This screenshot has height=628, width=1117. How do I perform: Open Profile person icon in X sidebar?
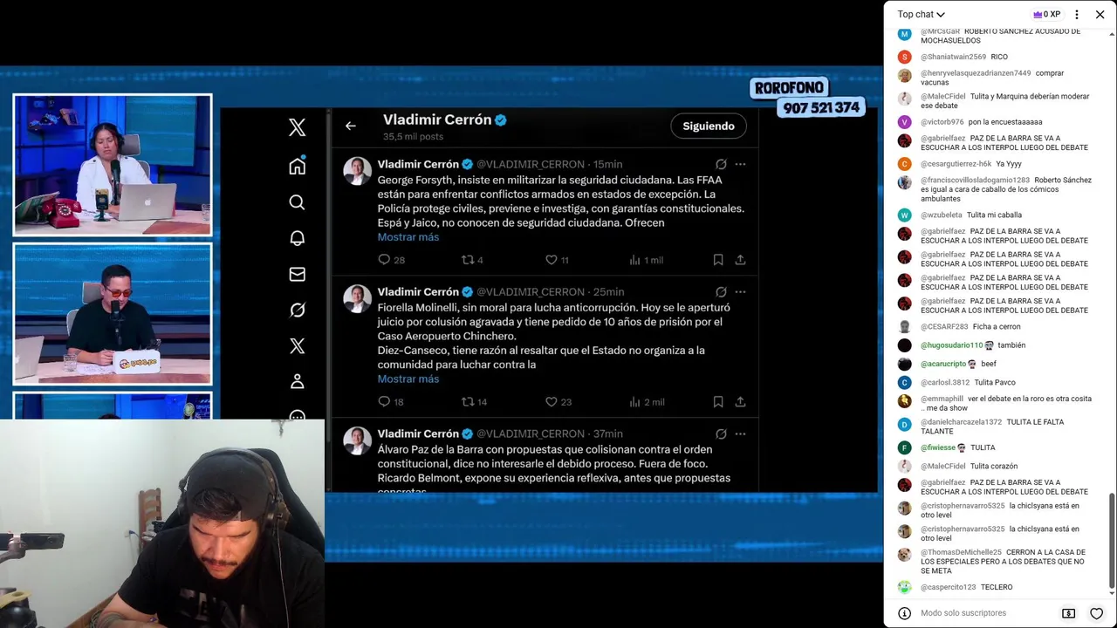click(x=297, y=381)
